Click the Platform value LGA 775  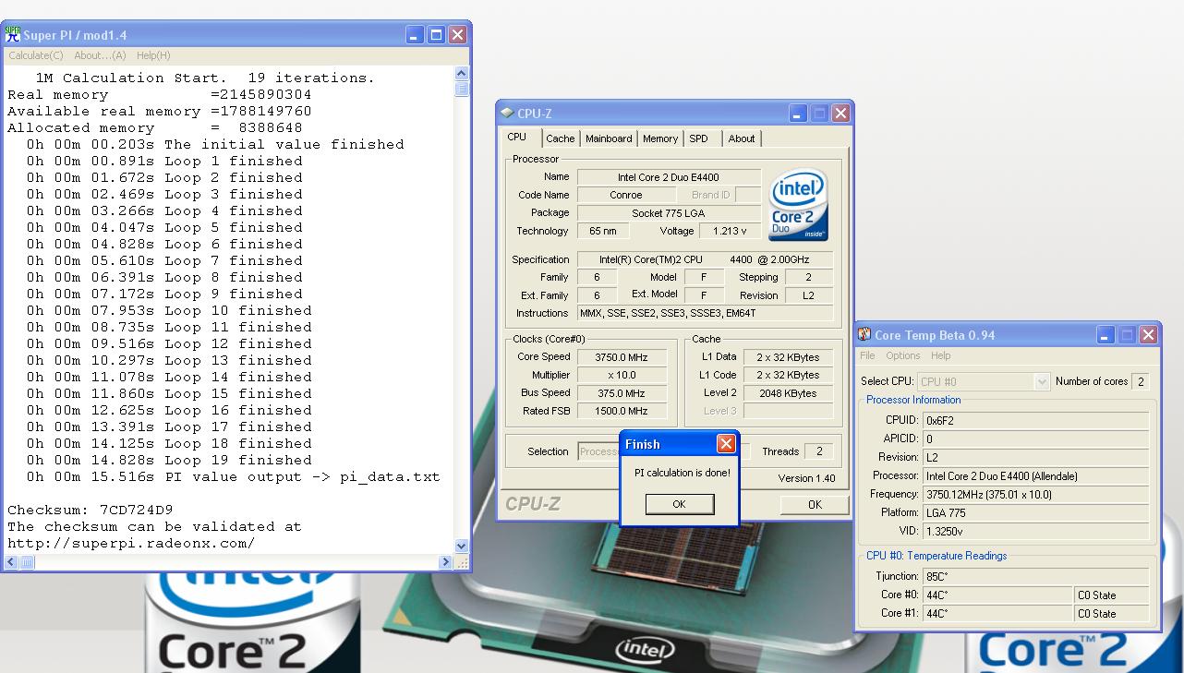click(x=1036, y=512)
